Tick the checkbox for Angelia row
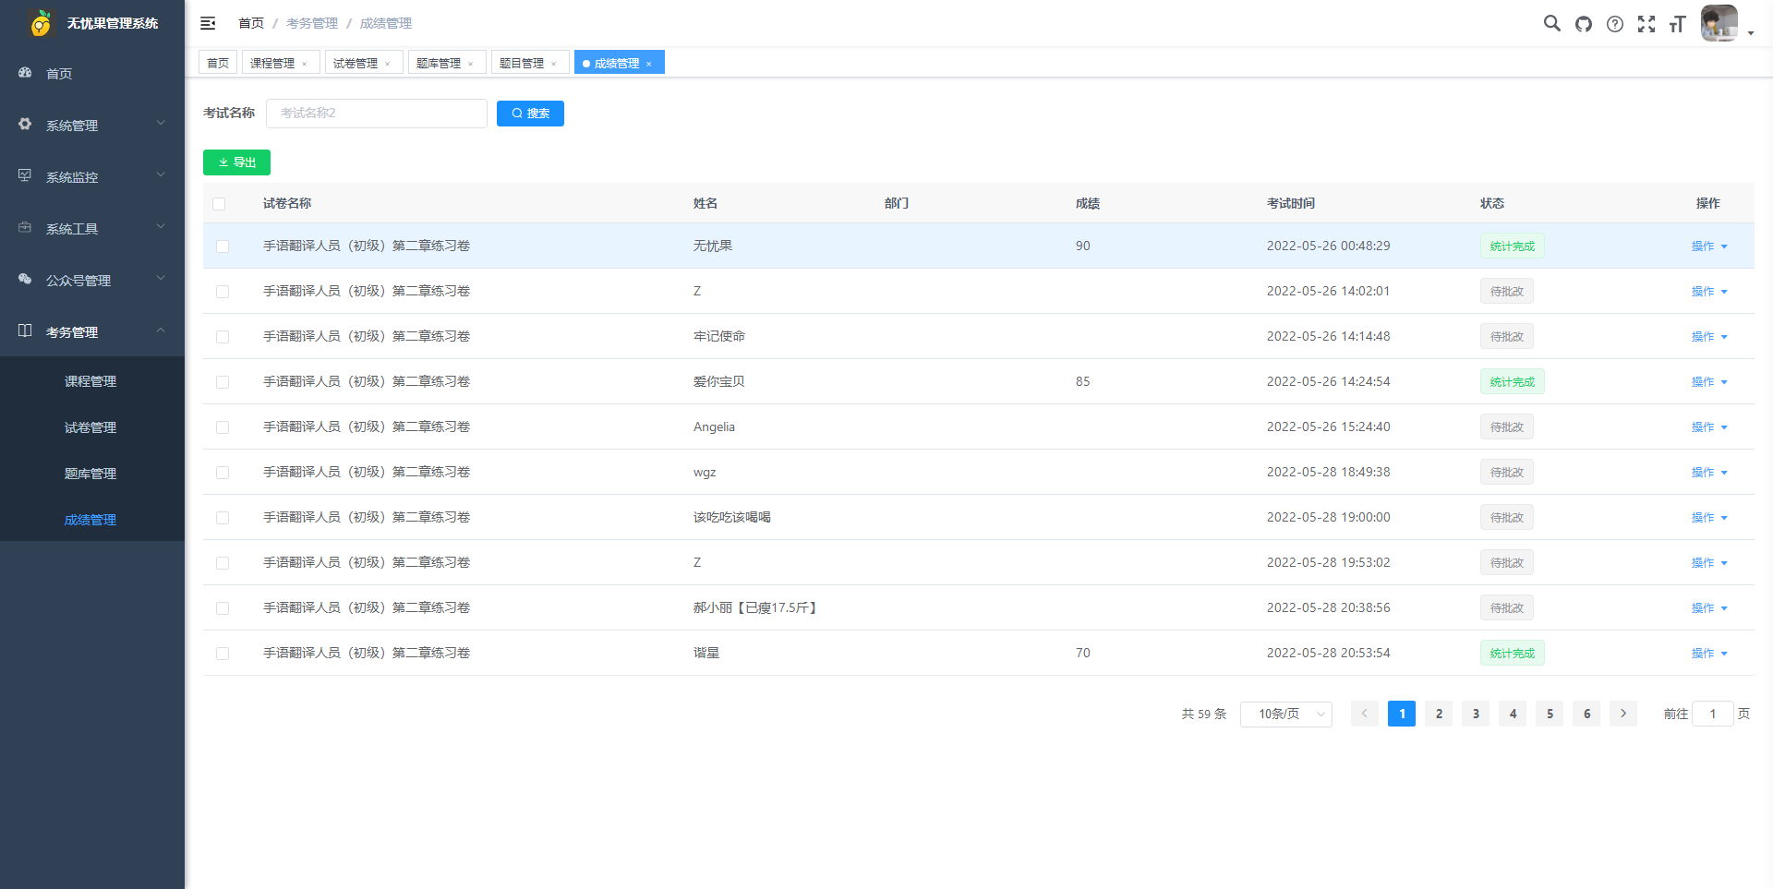This screenshot has height=889, width=1773. click(x=223, y=427)
